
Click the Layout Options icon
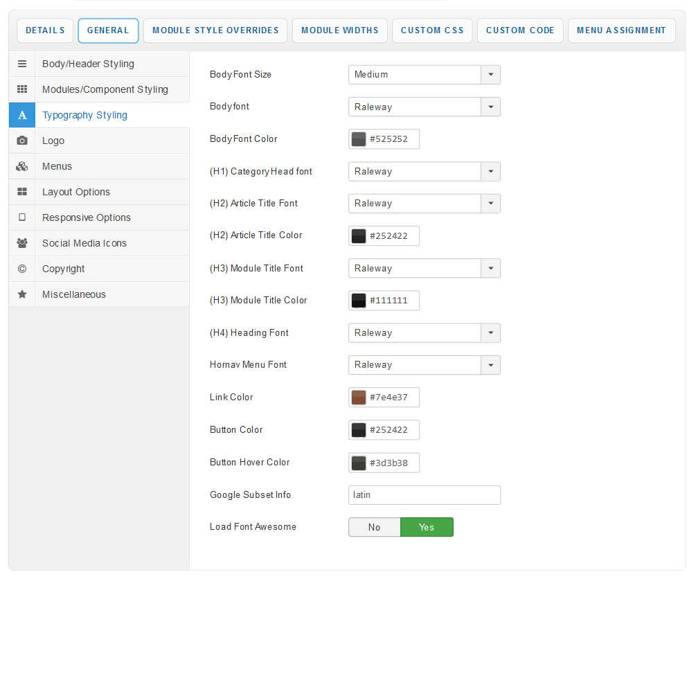point(22,192)
